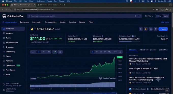
Task: Select Live in the left chart range group
Action: point(33,52)
